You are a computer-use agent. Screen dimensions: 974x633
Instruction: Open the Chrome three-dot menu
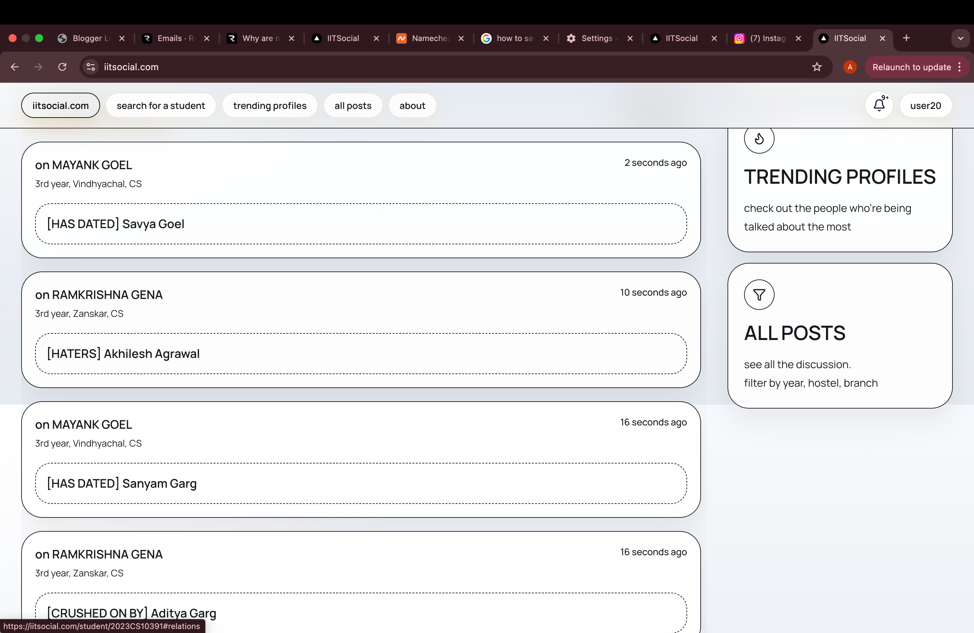point(960,67)
